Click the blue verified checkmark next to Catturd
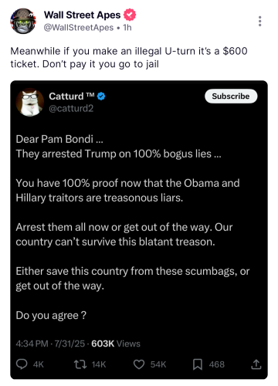 (x=101, y=96)
